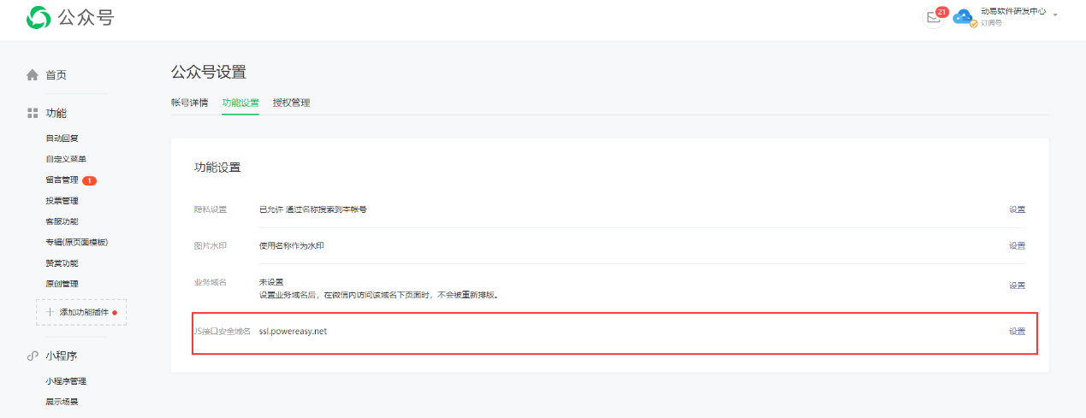1086x418 pixels.
Task: Open 留言管理 with the red badge
Action: tap(62, 180)
